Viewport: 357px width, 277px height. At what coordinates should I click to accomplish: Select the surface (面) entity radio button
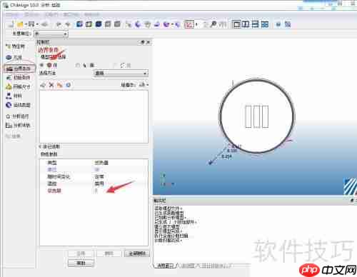click(x=77, y=65)
